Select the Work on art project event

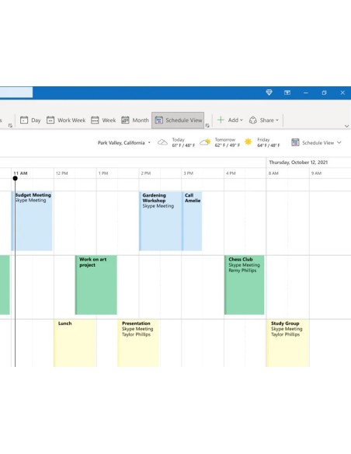click(x=96, y=285)
